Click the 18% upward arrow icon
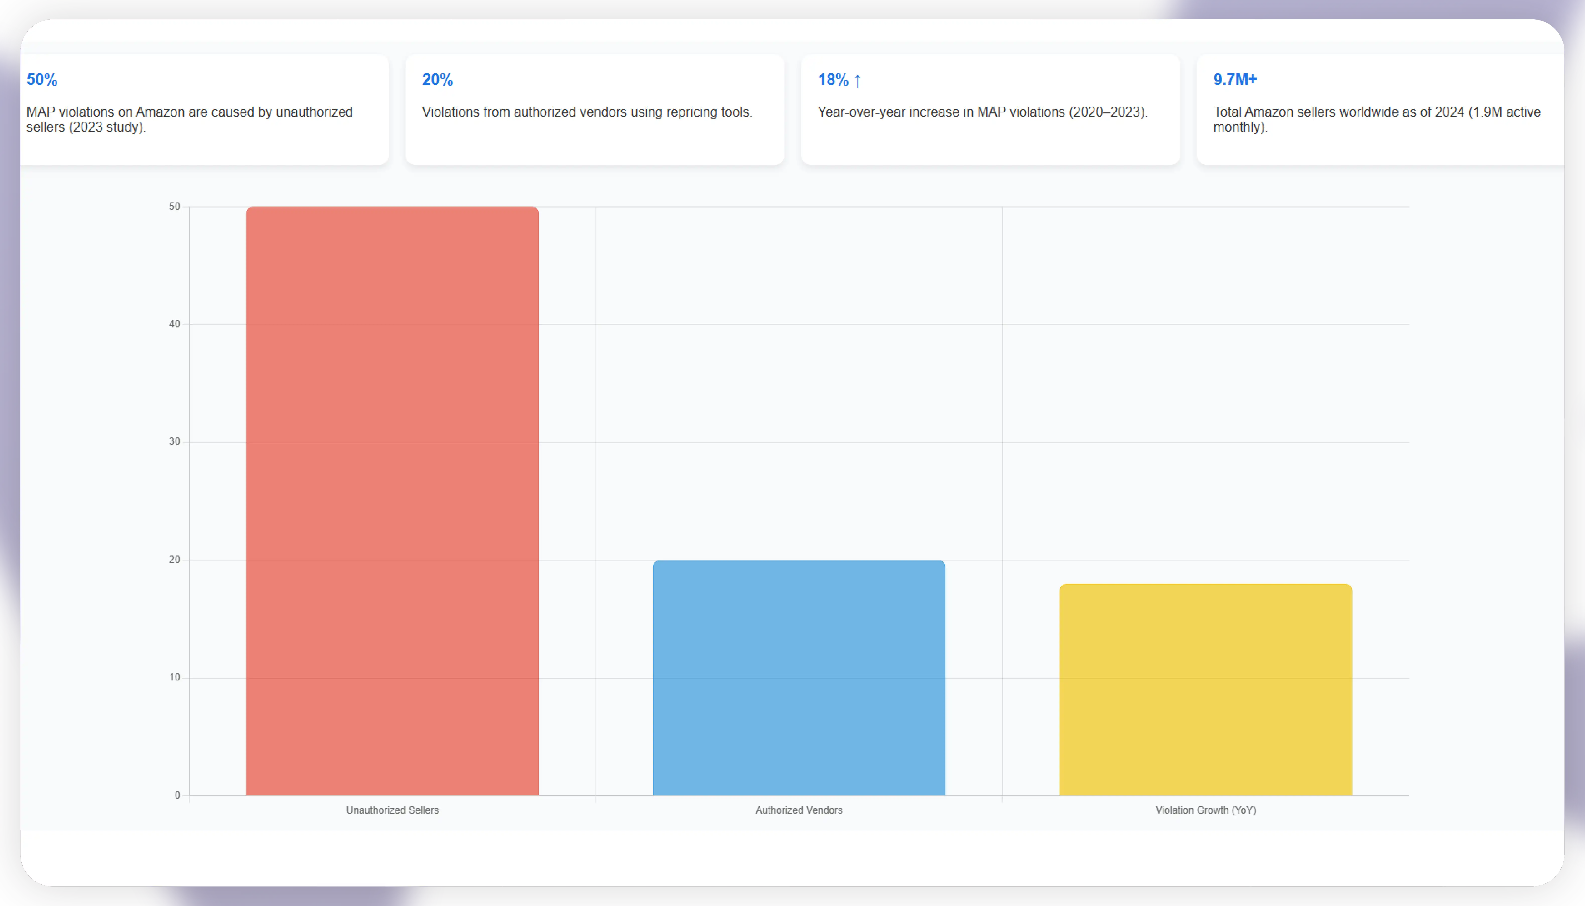Screen dimensions: 1585x906 [857, 80]
